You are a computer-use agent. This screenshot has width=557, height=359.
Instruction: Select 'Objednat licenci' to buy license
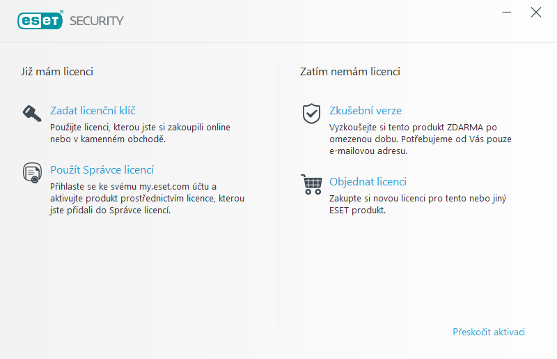click(x=368, y=182)
